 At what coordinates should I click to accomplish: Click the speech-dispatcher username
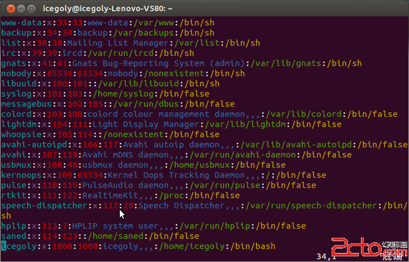point(44,206)
